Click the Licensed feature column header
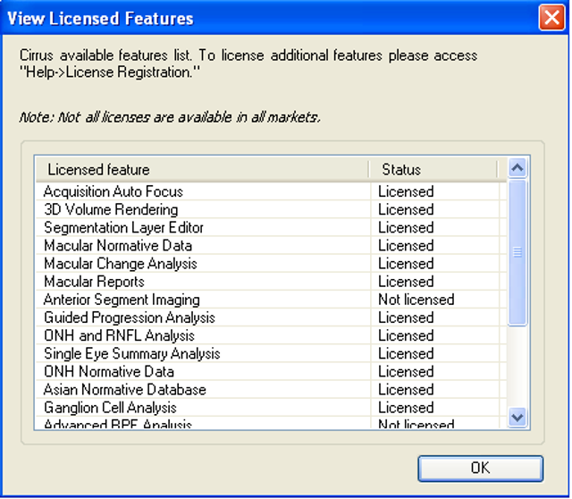Screen dimensions: 572x499 203,170
